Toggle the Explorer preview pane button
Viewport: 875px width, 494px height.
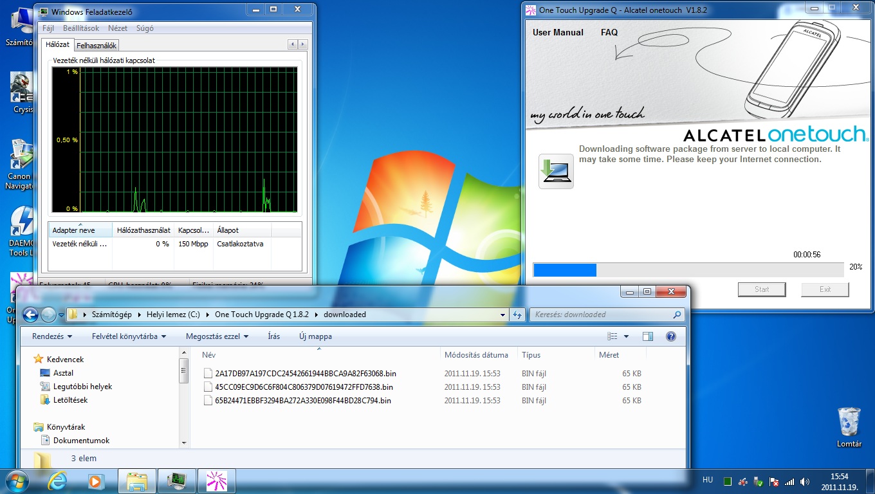click(648, 336)
